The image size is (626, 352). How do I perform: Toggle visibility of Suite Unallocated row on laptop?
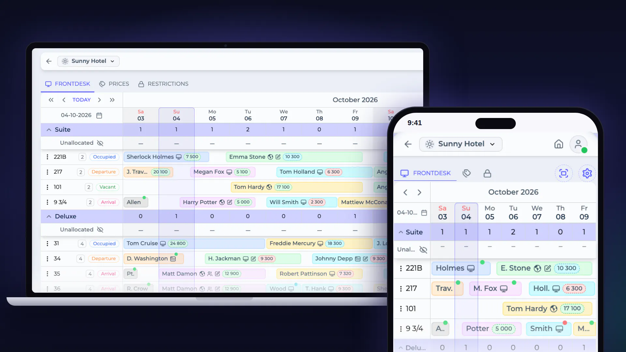click(100, 143)
